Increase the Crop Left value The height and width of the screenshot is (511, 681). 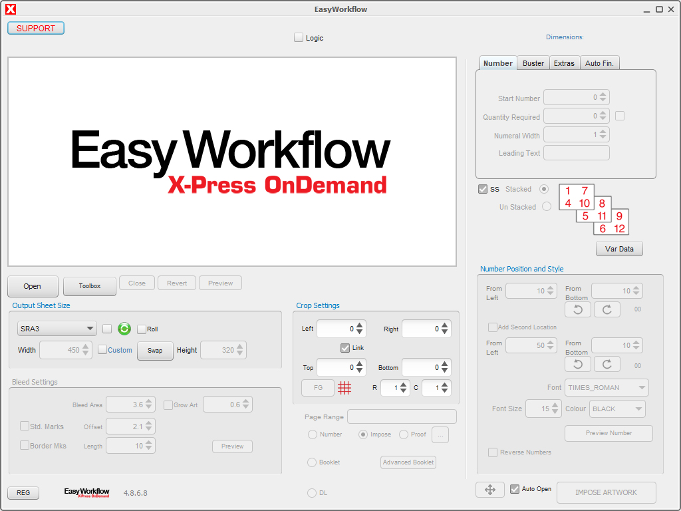(360, 325)
